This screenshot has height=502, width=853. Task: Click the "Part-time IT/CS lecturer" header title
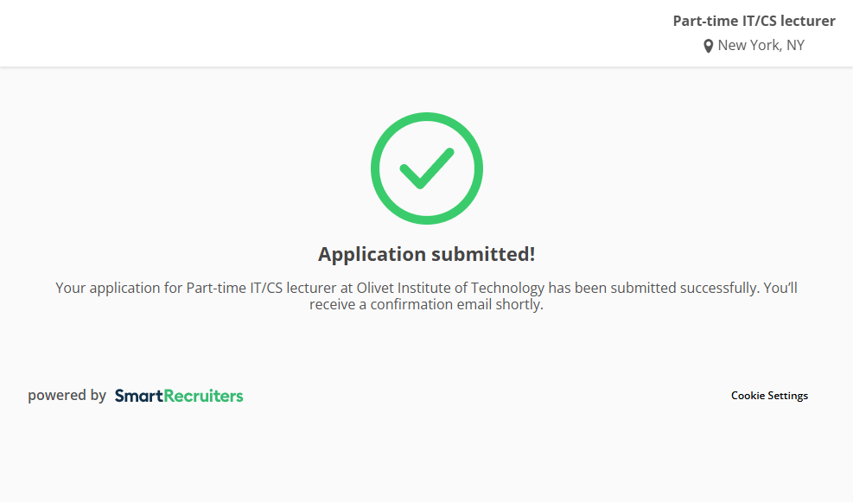click(x=754, y=21)
